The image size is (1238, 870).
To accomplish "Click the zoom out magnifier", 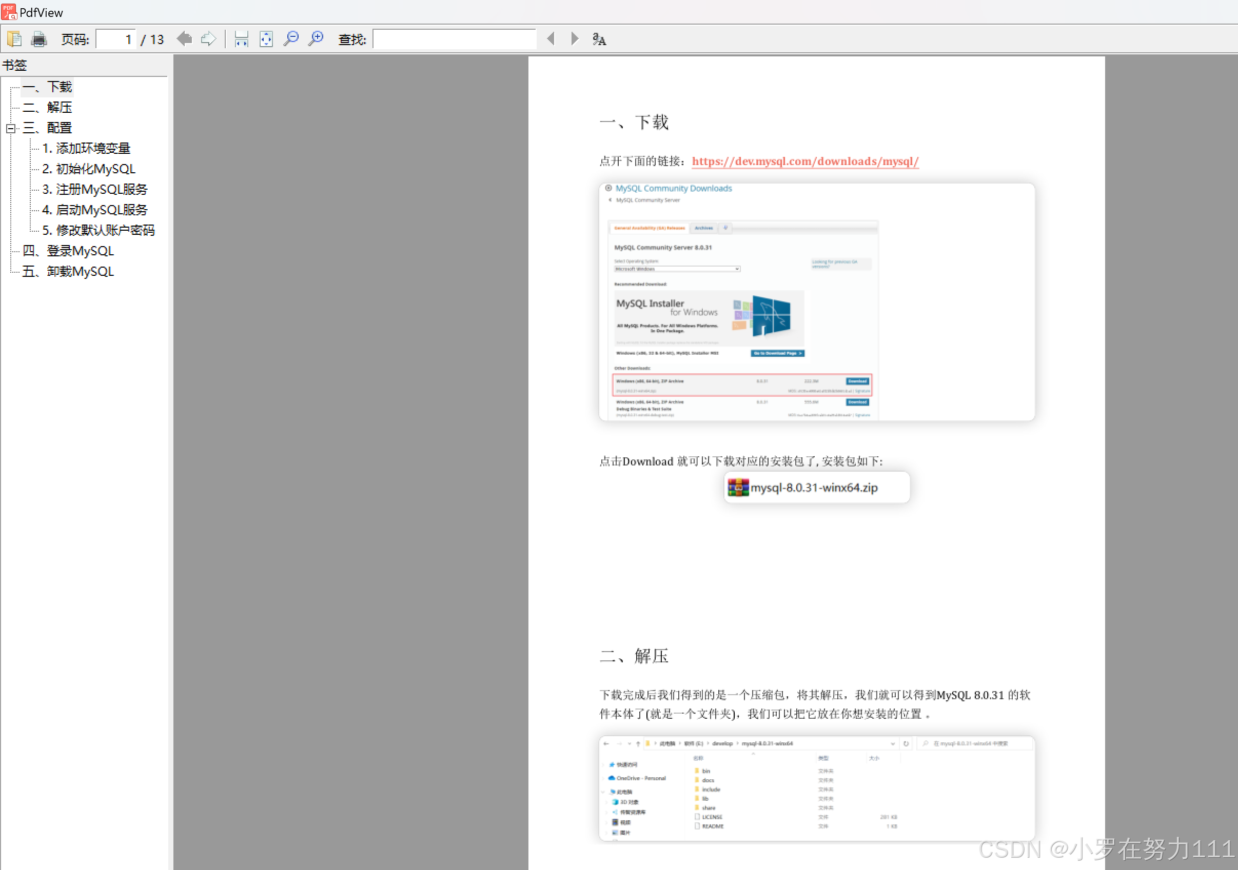I will (x=291, y=39).
